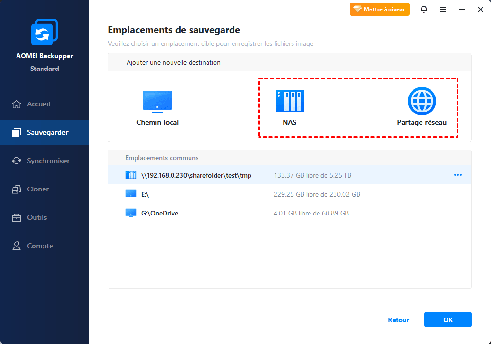Go to the Sauvegarder tab

tap(45, 132)
